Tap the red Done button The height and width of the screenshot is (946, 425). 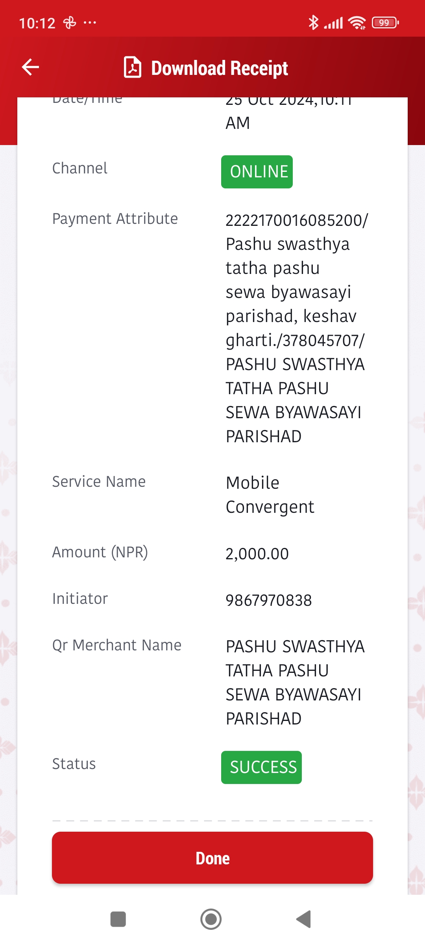click(213, 858)
